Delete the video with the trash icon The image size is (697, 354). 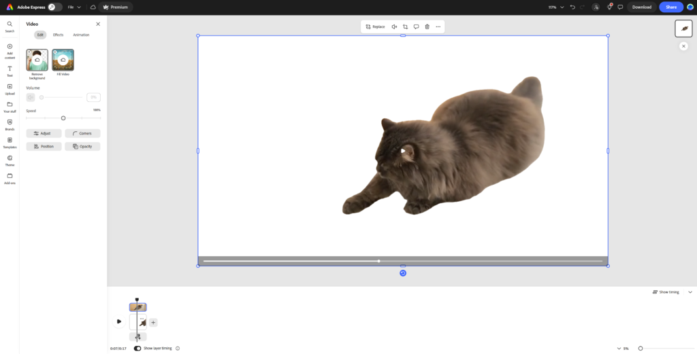click(427, 26)
